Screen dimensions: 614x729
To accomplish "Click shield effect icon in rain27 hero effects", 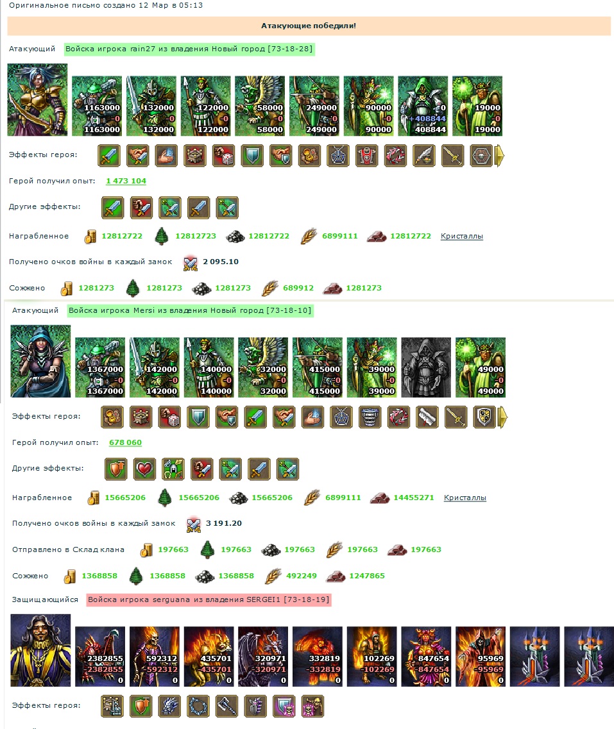I will tap(253, 156).
